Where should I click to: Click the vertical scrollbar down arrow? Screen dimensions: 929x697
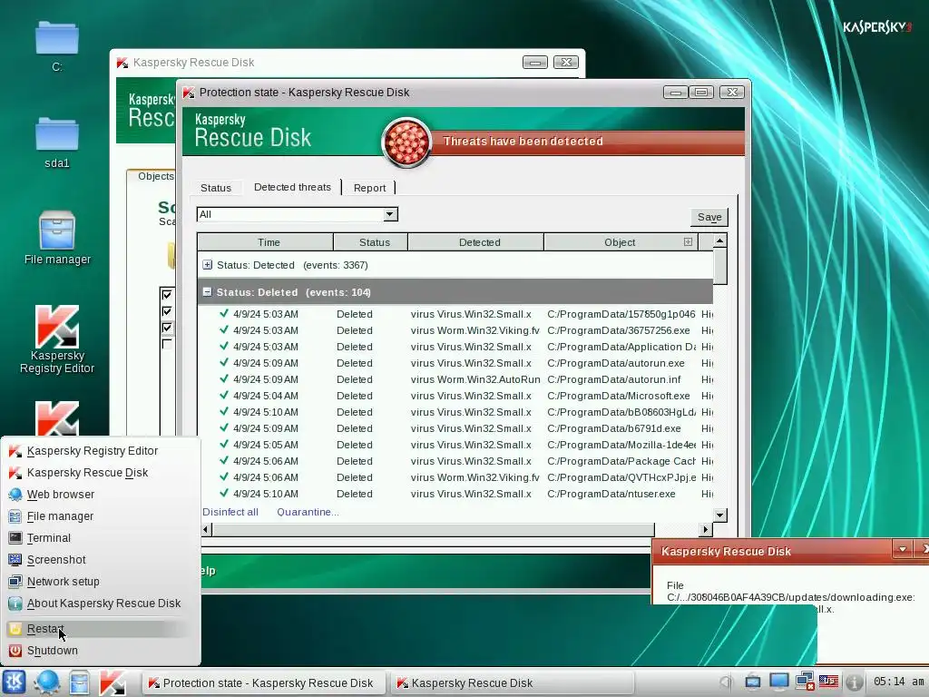tap(719, 515)
